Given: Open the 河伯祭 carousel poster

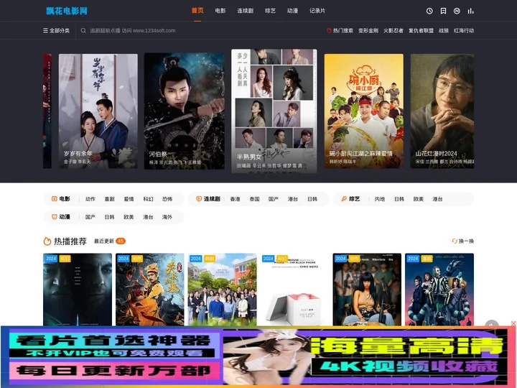Looking at the screenshot, I should click(185, 111).
